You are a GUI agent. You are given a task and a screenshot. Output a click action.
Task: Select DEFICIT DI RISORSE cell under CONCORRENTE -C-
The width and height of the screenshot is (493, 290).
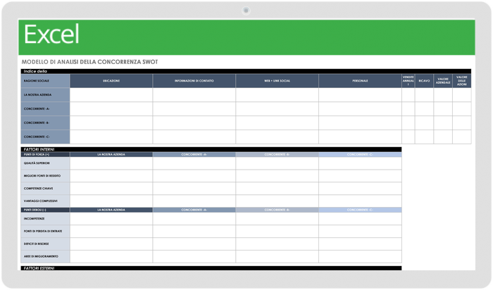[x=360, y=244]
